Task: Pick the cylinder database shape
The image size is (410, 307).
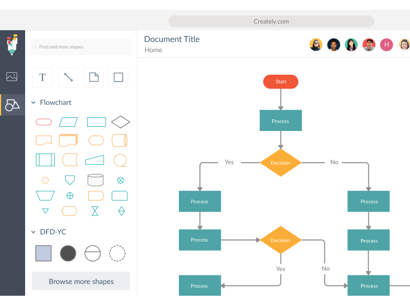Action: [x=95, y=180]
